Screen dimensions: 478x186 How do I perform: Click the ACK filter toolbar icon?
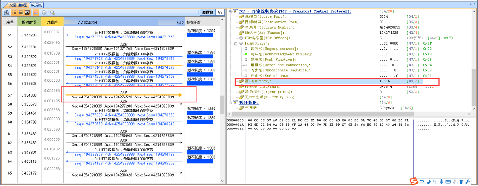click(x=27, y=13)
